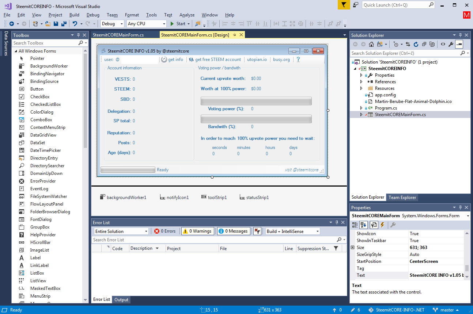Click the Collapse All icon in Solution Explorer
Viewport: 473px width, 314px height.
[x=424, y=44]
